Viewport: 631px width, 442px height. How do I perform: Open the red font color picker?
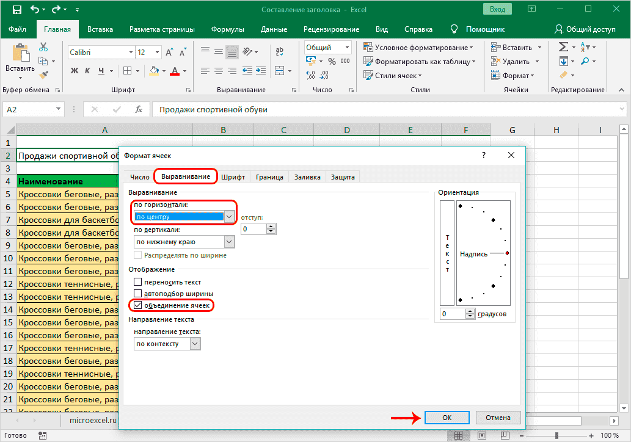click(x=184, y=71)
